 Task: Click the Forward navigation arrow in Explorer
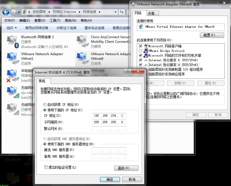[13, 12]
